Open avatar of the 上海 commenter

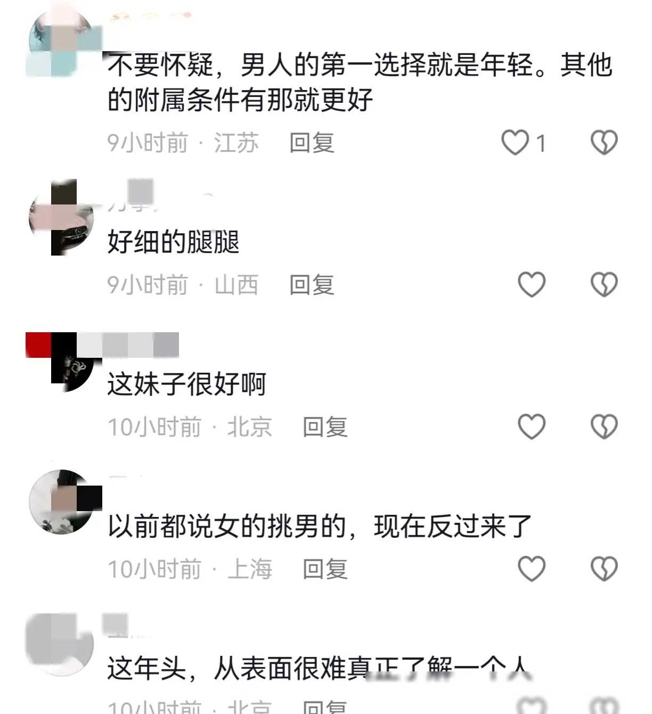tap(61, 502)
